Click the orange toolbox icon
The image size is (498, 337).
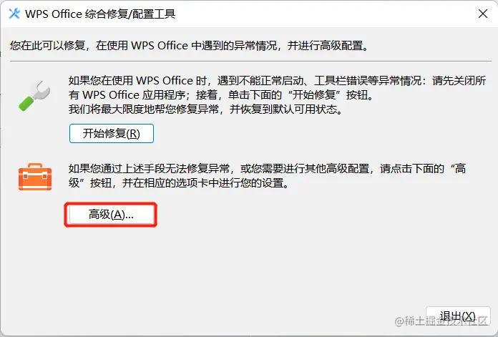(x=35, y=177)
